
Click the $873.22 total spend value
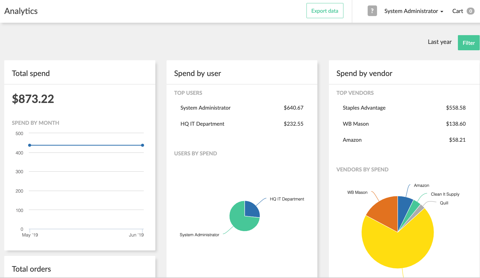(33, 99)
